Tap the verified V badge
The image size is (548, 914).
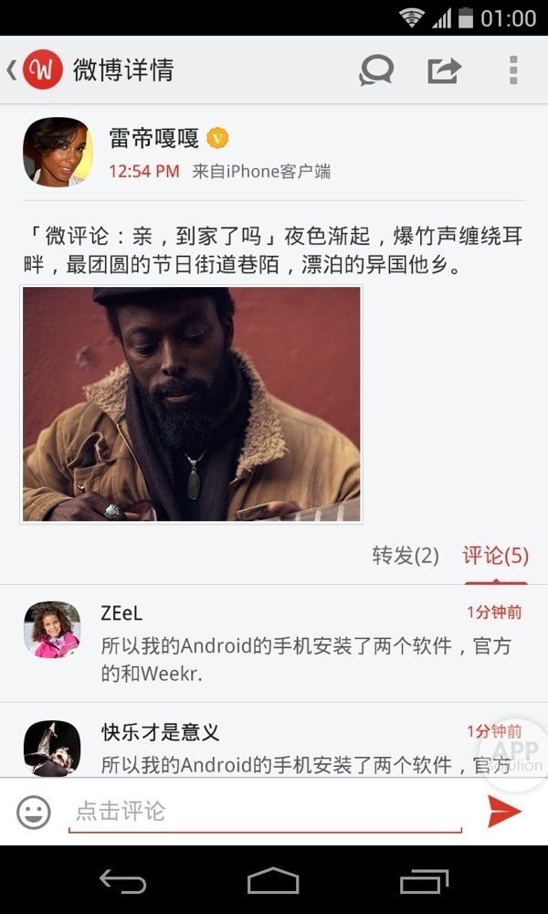pyautogui.click(x=217, y=138)
